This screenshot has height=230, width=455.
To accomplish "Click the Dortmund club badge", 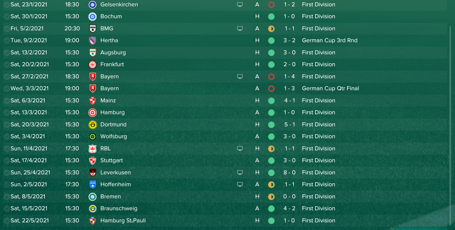I will click(92, 124).
